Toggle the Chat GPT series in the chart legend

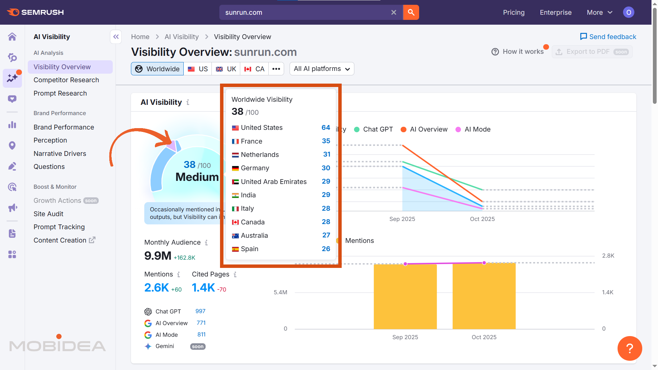click(x=373, y=129)
